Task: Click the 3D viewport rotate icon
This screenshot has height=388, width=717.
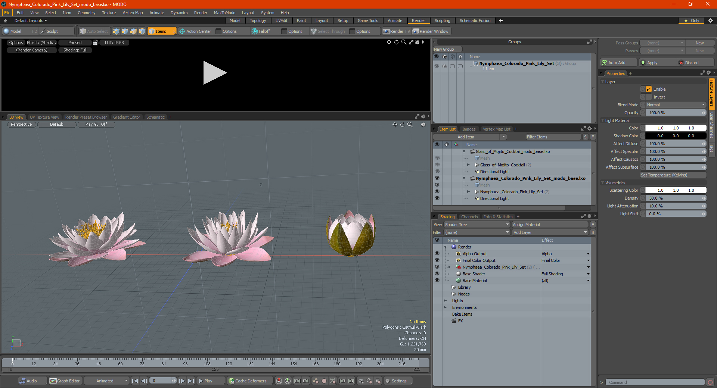Action: tap(402, 125)
